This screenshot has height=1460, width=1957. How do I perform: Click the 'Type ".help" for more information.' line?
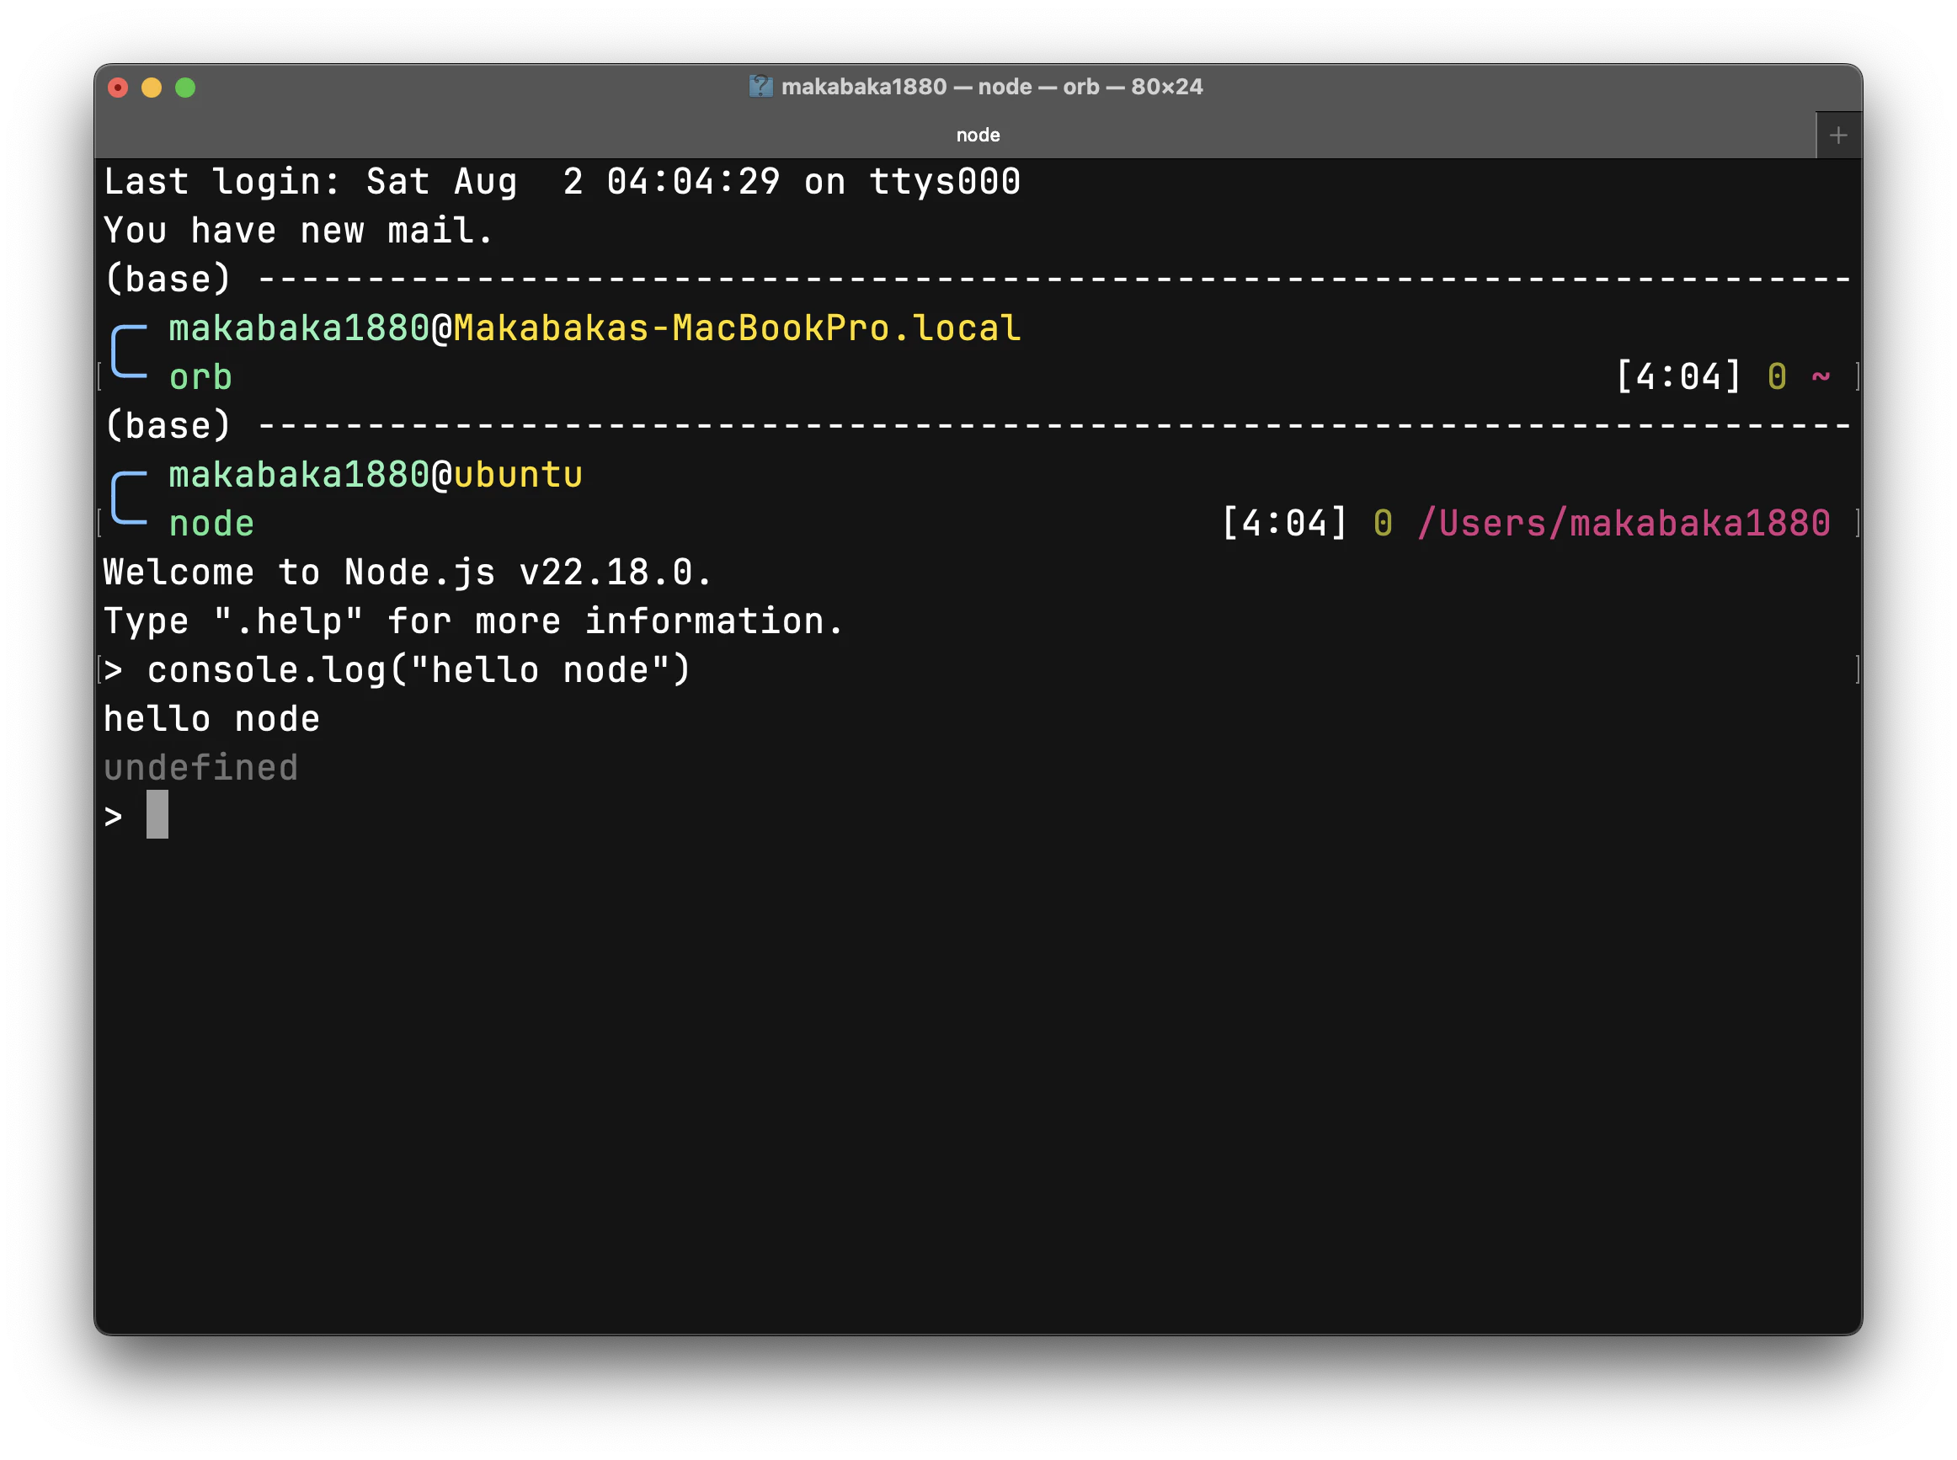tap(474, 621)
